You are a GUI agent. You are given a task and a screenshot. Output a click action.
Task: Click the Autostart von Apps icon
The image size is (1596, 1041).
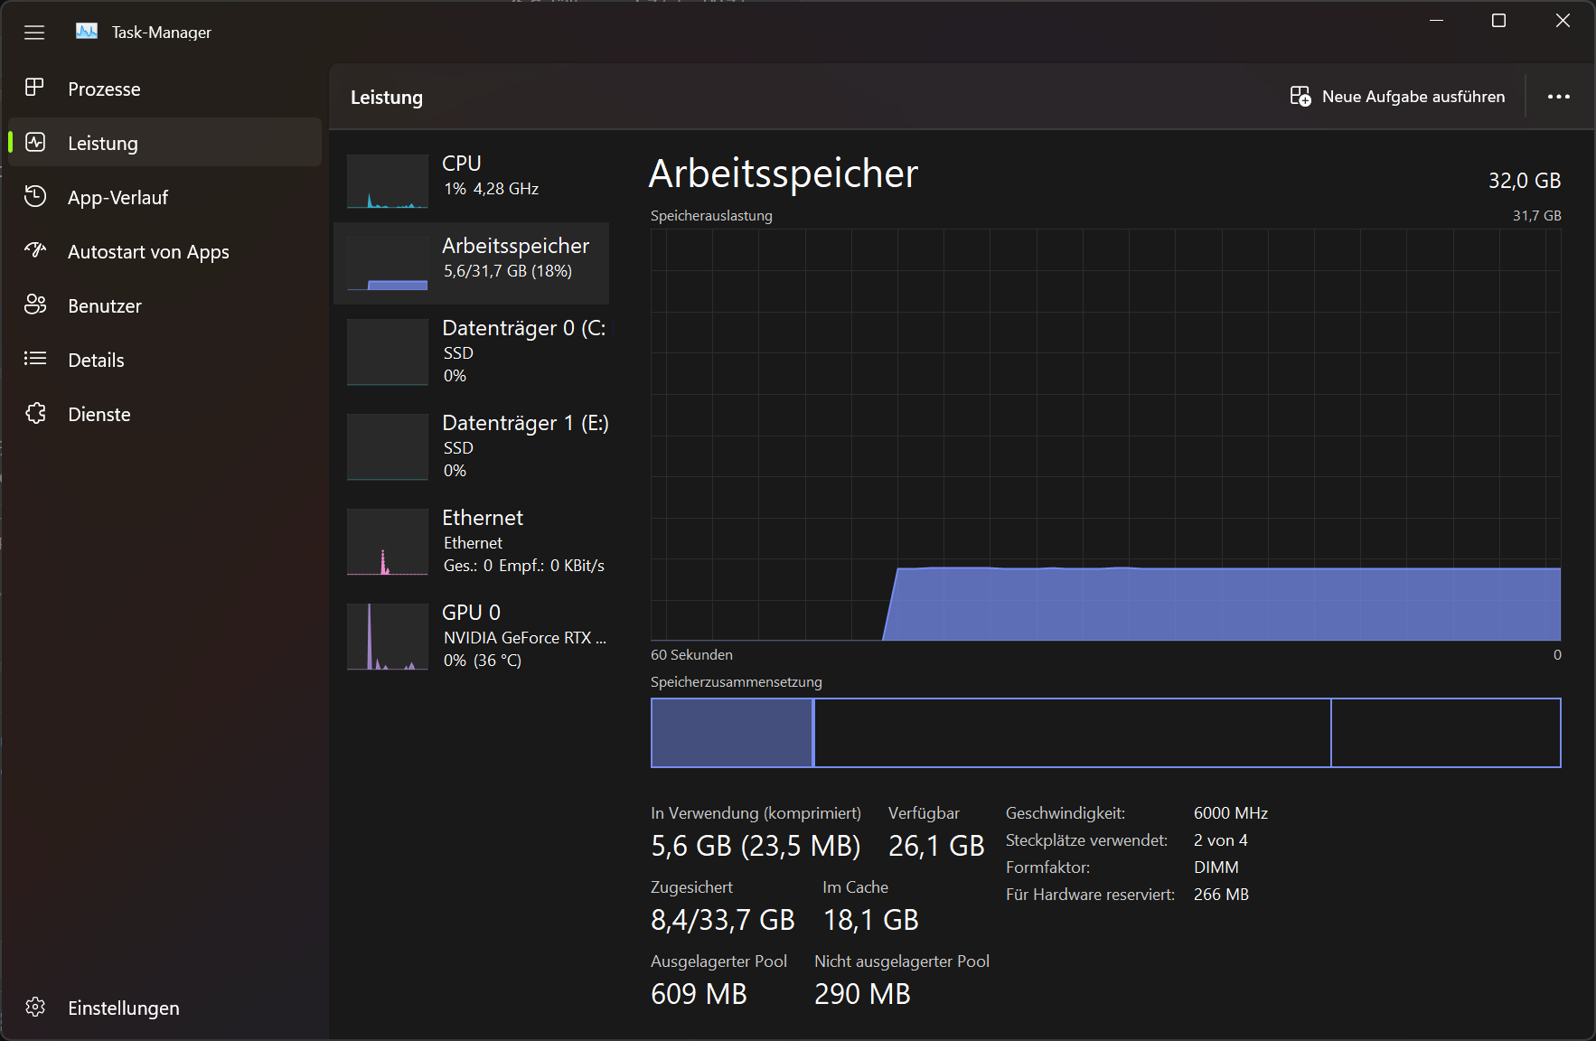(x=35, y=250)
